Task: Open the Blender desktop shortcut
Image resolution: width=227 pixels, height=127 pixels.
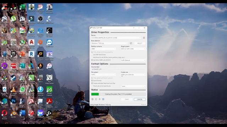Action: [13, 114]
